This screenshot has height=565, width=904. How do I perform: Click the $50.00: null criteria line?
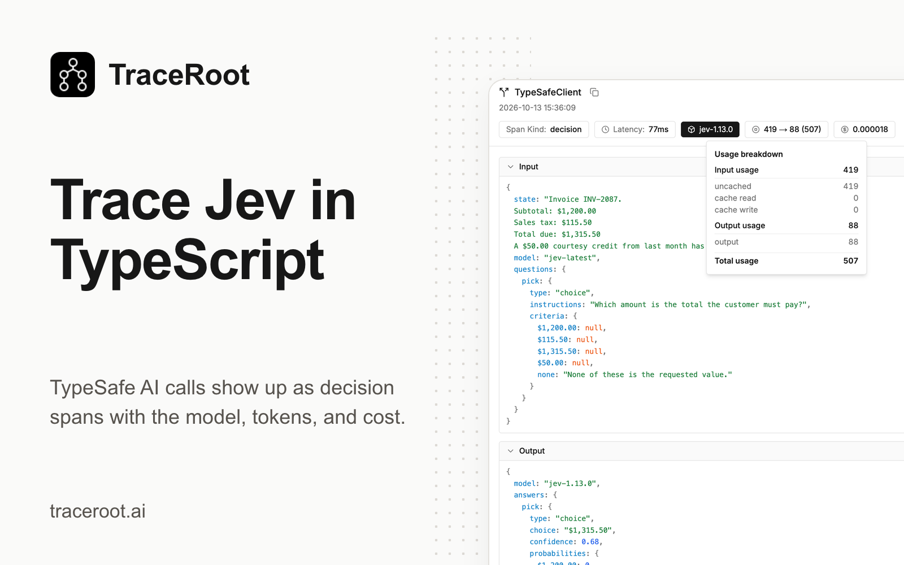click(565, 363)
